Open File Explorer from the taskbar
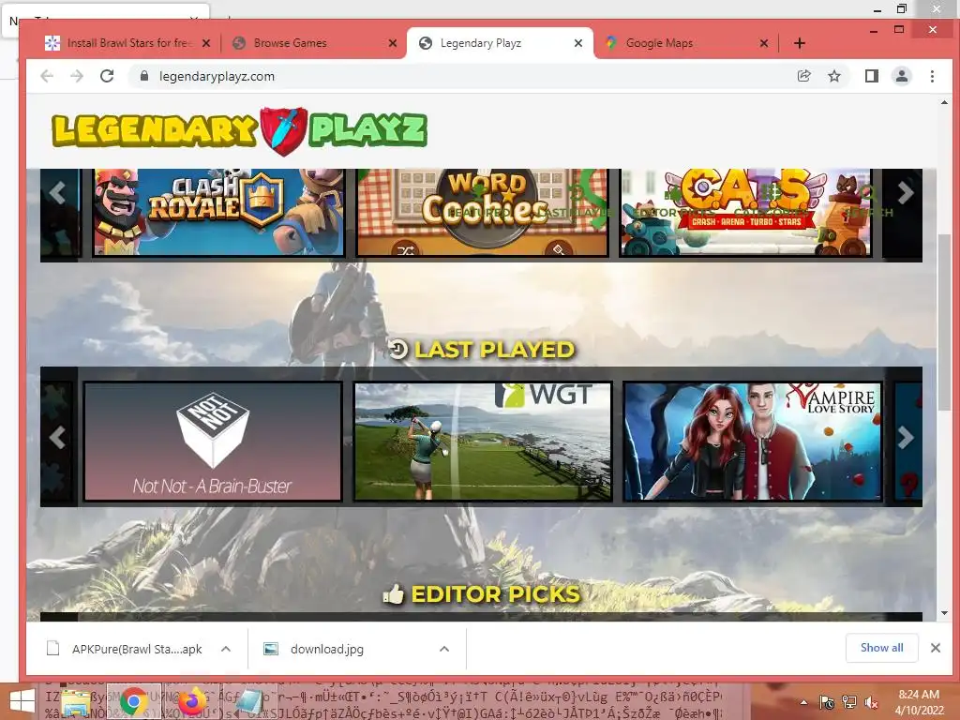Viewport: 960px width, 720px height. pos(77,701)
